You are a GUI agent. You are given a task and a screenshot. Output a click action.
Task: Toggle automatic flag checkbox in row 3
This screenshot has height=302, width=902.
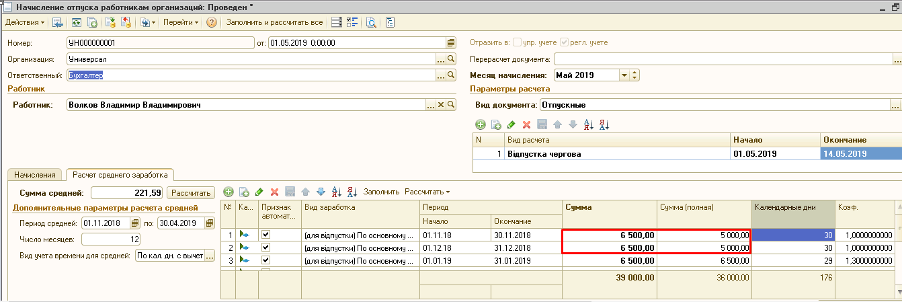266,260
